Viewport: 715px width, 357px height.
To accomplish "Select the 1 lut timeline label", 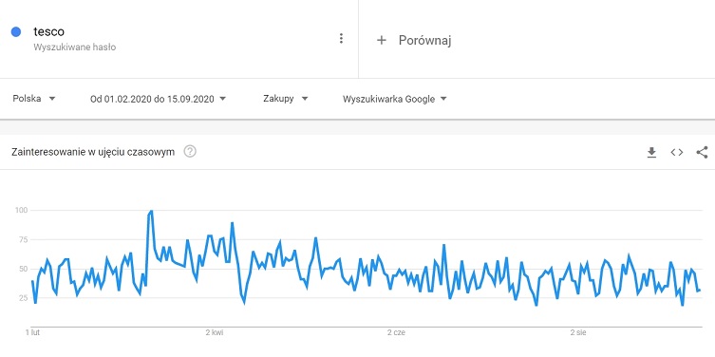I will [x=32, y=333].
